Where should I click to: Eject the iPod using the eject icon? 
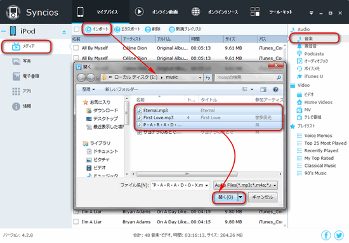click(64, 32)
